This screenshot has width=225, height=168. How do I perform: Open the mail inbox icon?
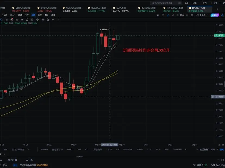coord(205,3)
